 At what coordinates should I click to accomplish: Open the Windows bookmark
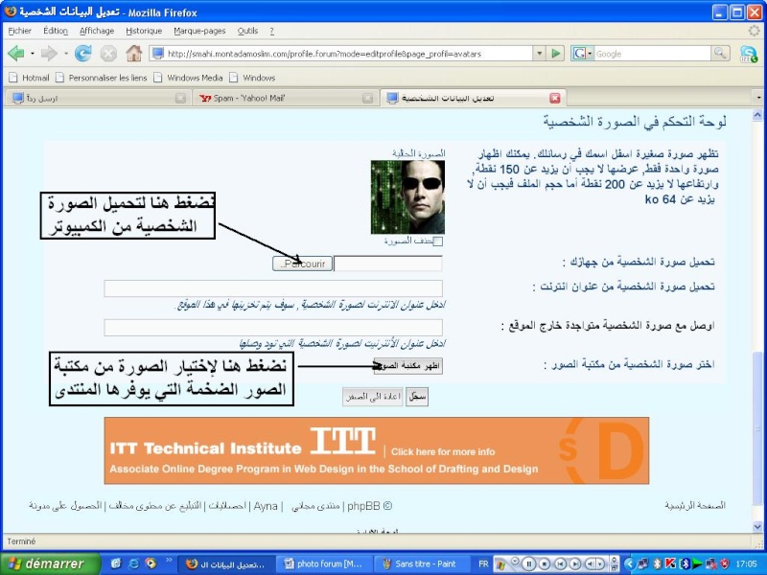coord(252,78)
